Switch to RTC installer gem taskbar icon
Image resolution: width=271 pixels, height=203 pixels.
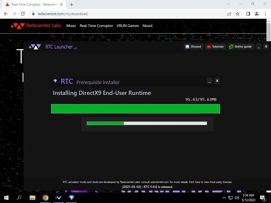point(71,198)
